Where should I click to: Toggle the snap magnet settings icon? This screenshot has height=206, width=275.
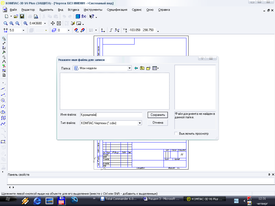point(76,30)
